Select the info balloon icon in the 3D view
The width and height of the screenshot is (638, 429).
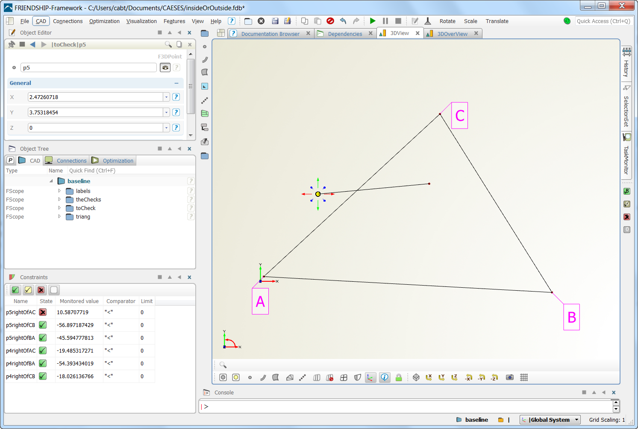click(385, 377)
